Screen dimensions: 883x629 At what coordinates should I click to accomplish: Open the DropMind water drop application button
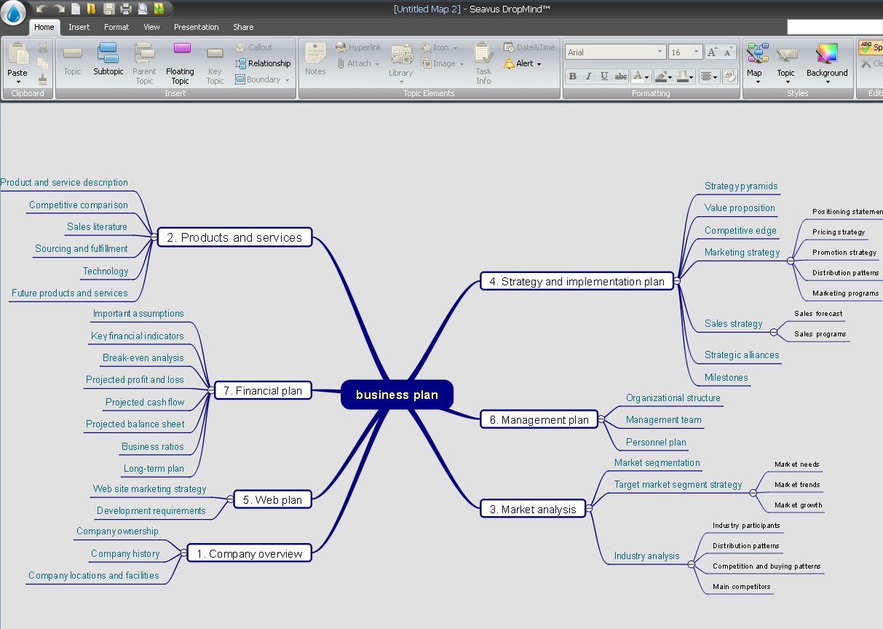click(14, 12)
